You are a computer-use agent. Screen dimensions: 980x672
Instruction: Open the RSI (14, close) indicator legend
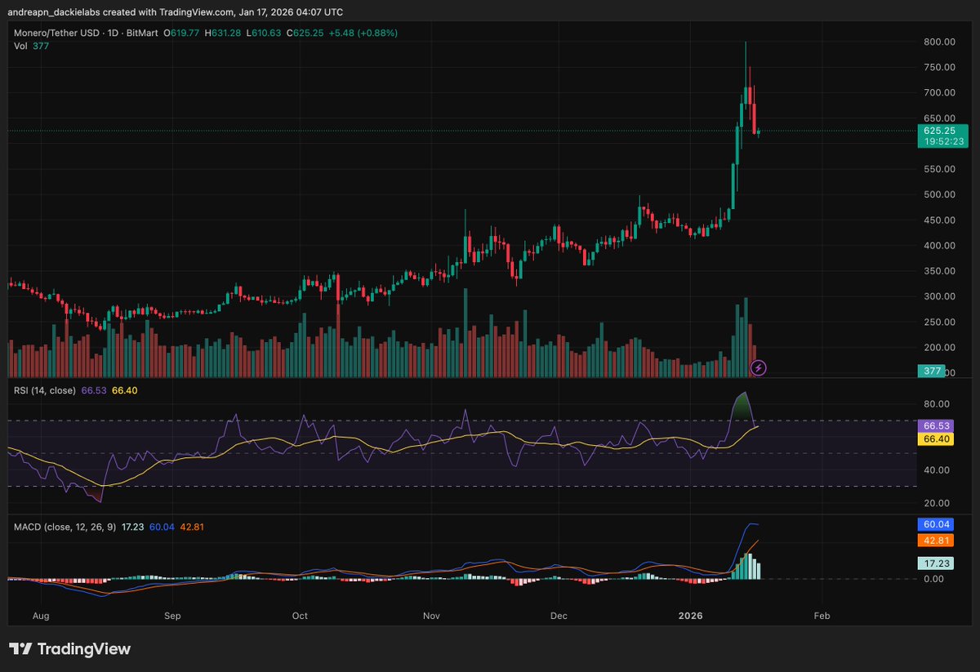[x=44, y=390]
